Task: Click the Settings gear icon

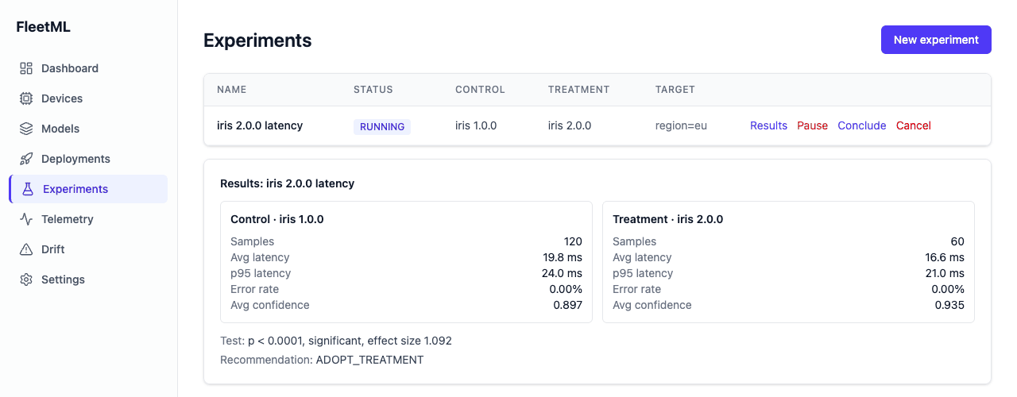Action: (26, 279)
